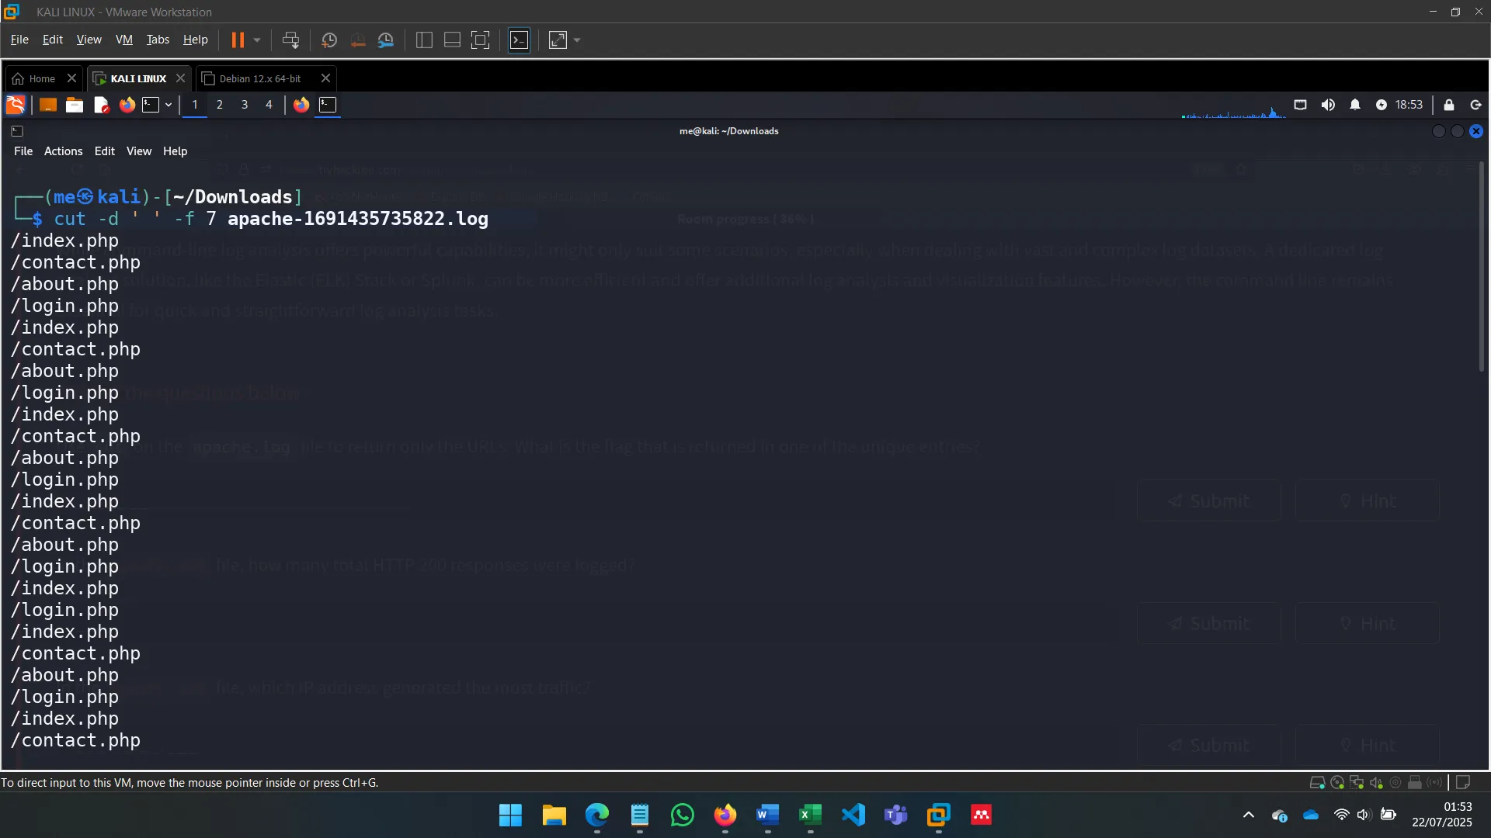1491x838 pixels.
Task: Open the Actions menu in the terminal window
Action: (63, 151)
